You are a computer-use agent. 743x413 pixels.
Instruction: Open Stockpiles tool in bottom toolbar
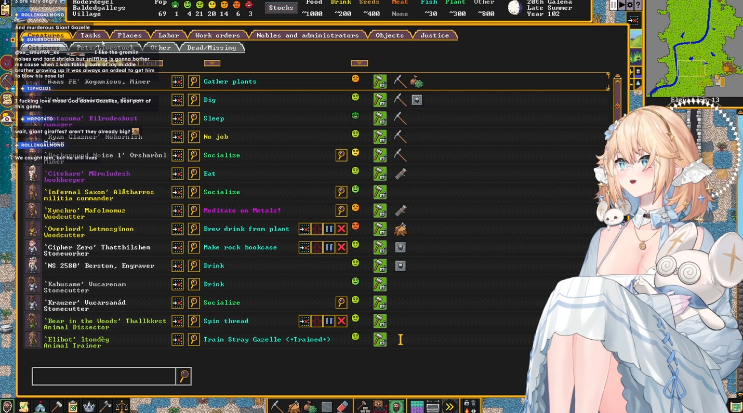tap(380, 406)
